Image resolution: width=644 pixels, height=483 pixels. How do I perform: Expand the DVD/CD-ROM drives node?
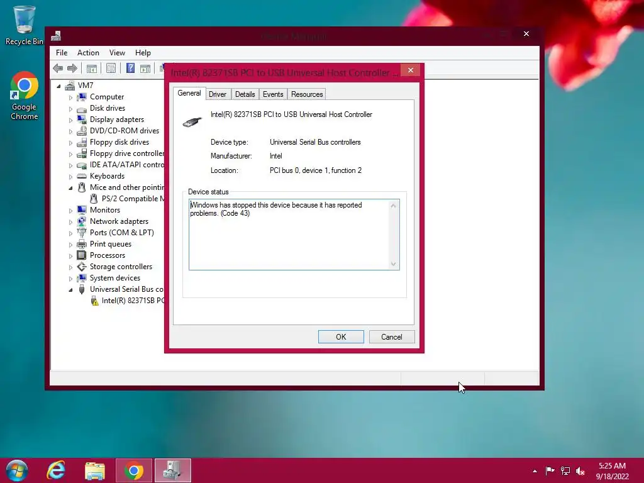click(x=70, y=131)
